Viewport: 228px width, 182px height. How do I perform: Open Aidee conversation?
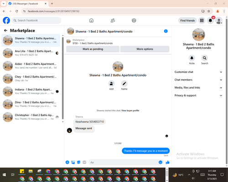click(x=31, y=66)
